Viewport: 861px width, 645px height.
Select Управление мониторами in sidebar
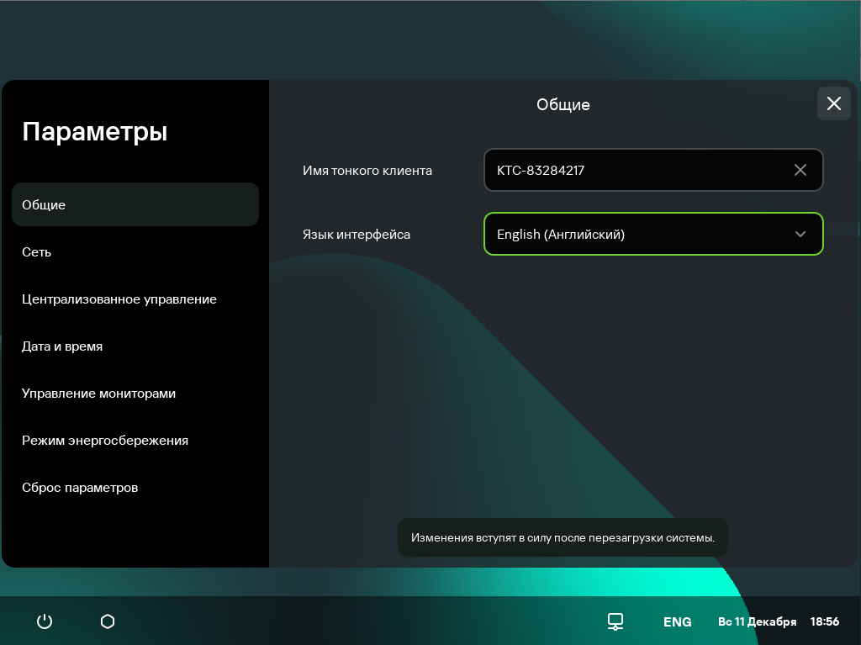pyautogui.click(x=98, y=393)
